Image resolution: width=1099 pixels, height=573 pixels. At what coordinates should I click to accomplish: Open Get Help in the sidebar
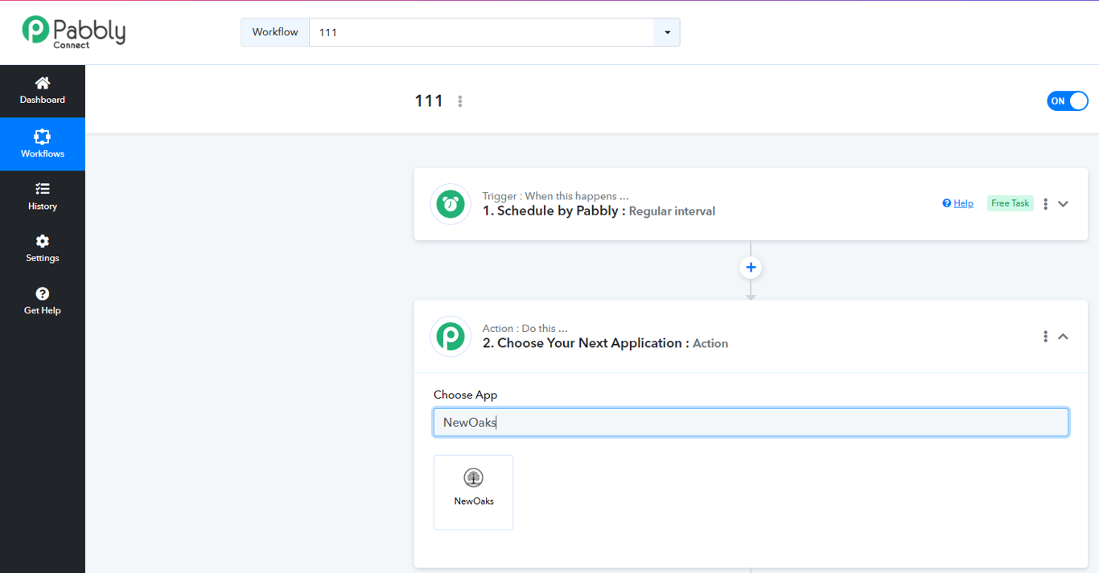(43, 301)
